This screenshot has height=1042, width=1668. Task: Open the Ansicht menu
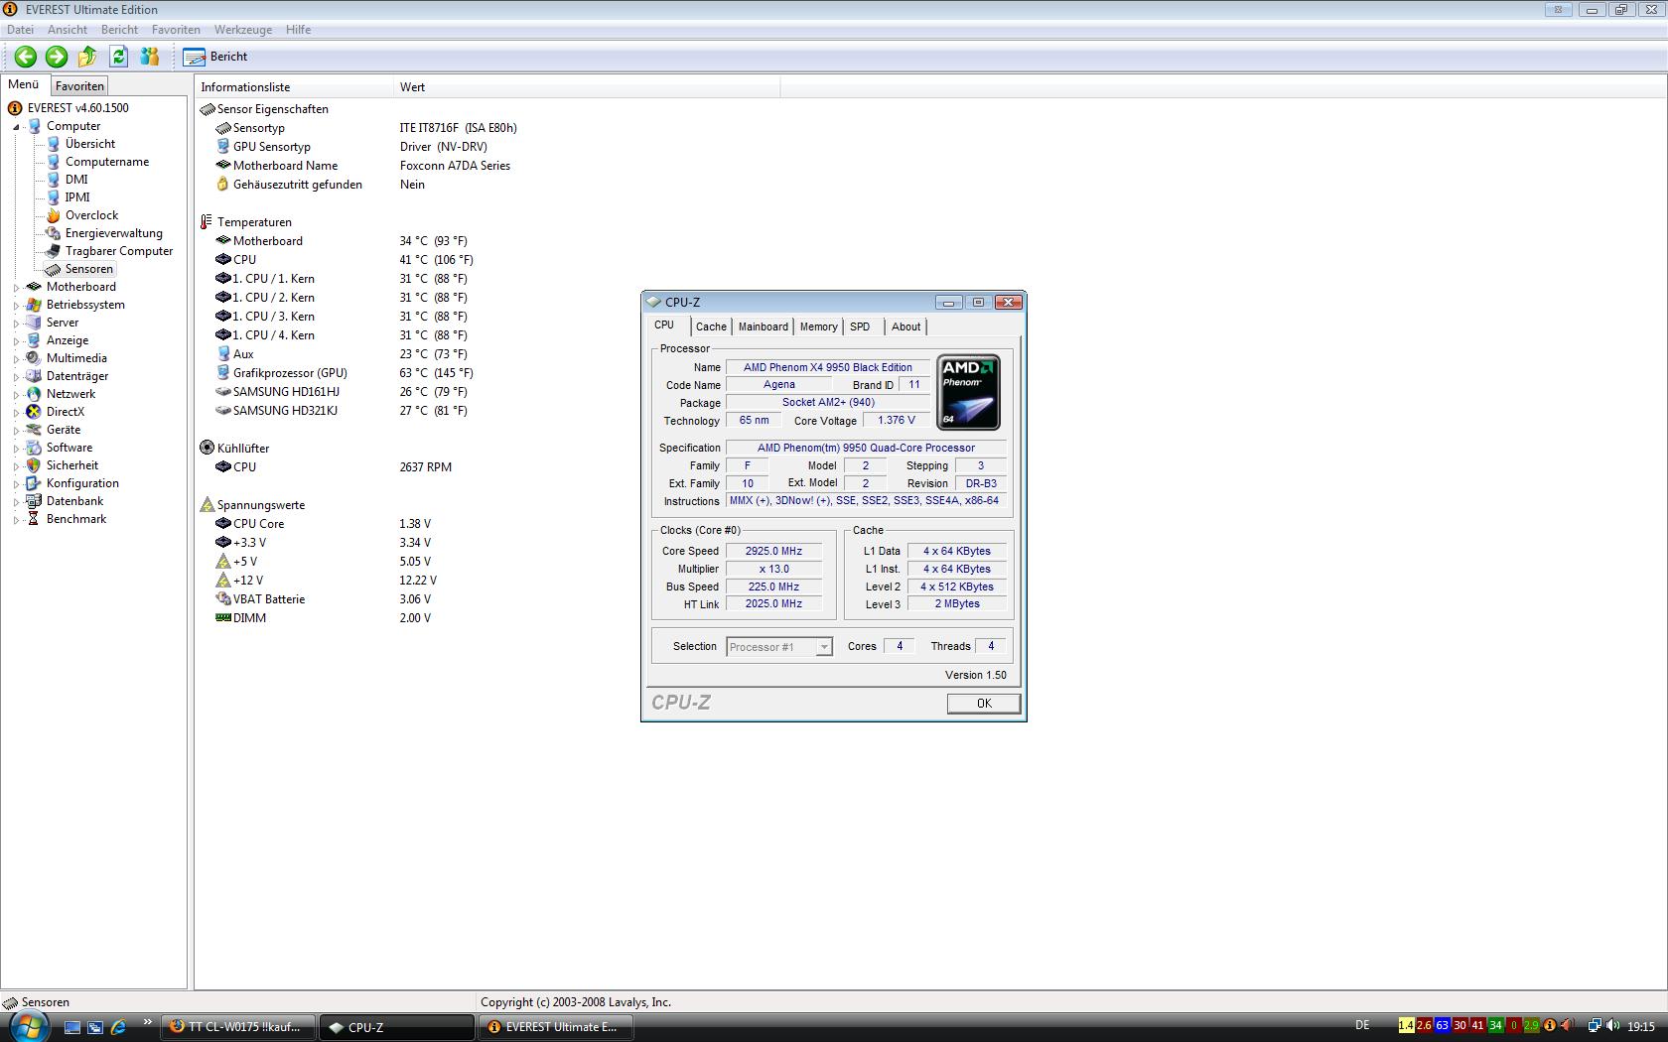click(68, 30)
